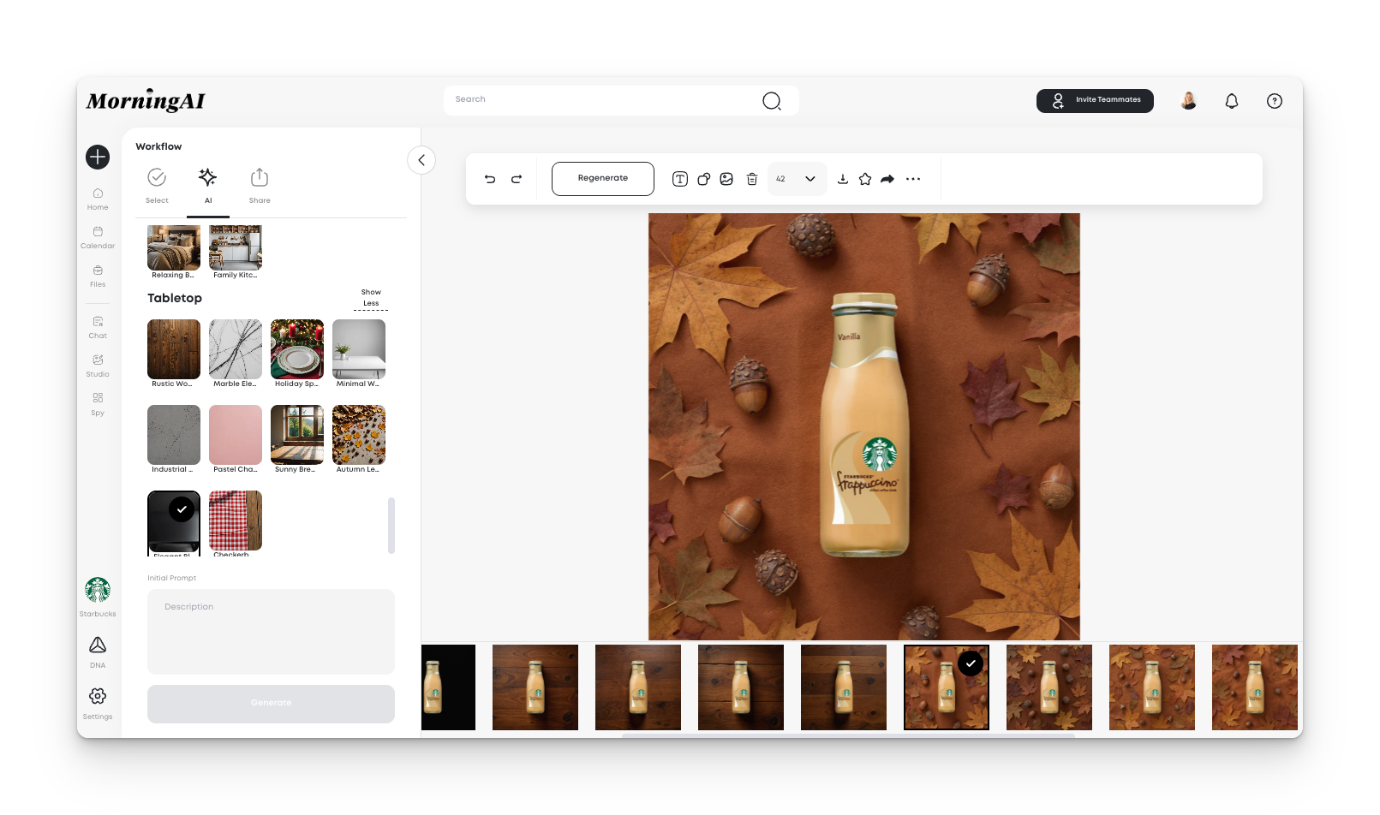This screenshot has width=1380, height=815.
Task: Open the three-dots more options menu
Action: point(913,179)
